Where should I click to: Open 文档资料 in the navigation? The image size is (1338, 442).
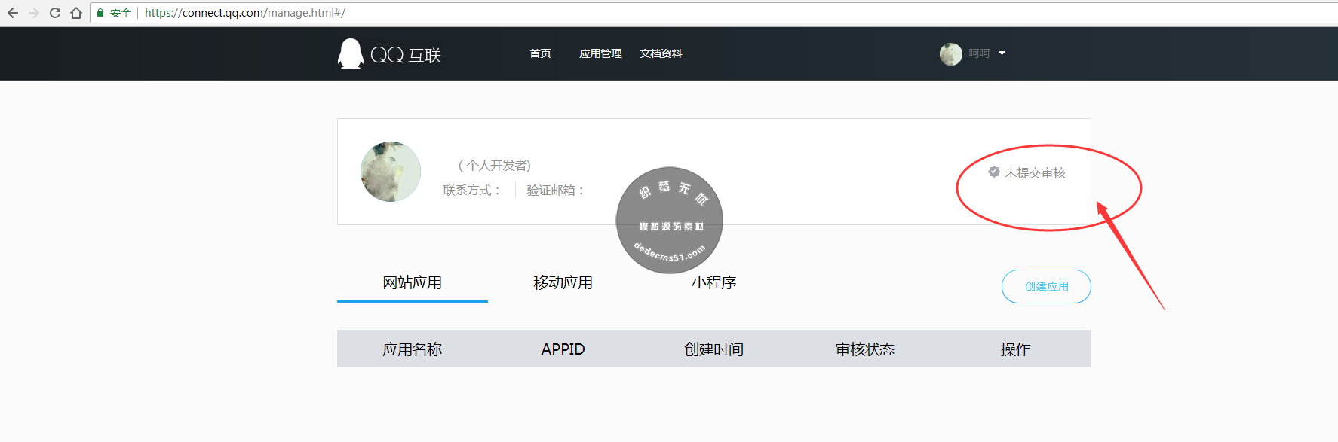pos(661,53)
